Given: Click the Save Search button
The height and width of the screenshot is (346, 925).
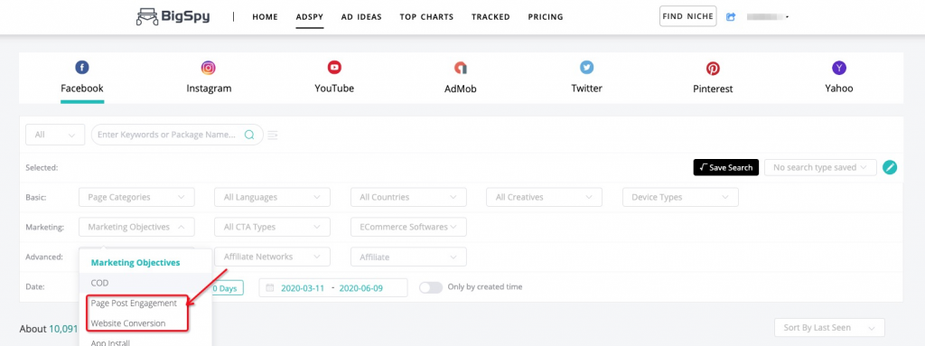Looking at the screenshot, I should [x=725, y=168].
